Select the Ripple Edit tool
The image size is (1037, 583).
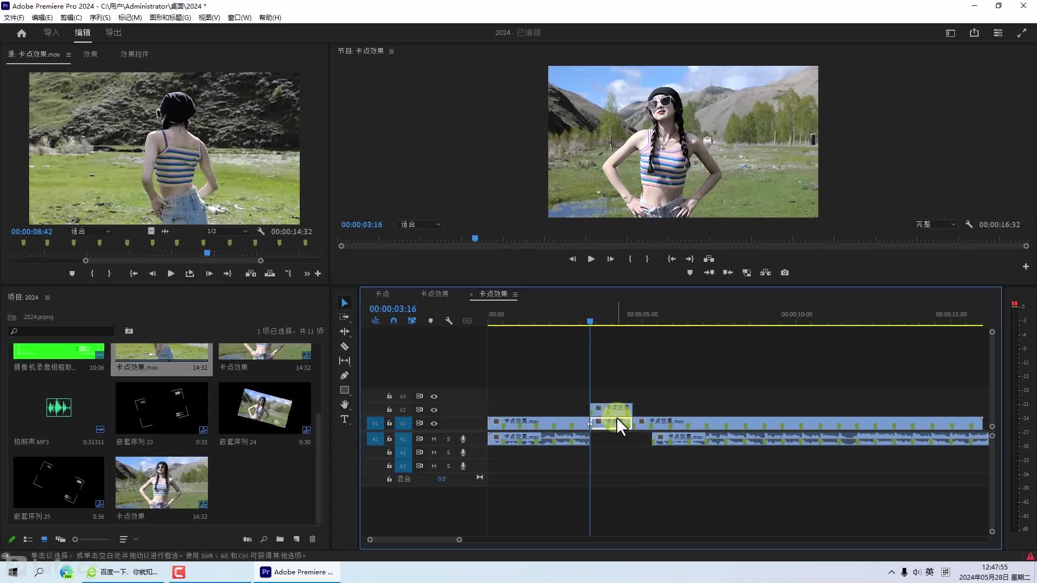tap(345, 331)
